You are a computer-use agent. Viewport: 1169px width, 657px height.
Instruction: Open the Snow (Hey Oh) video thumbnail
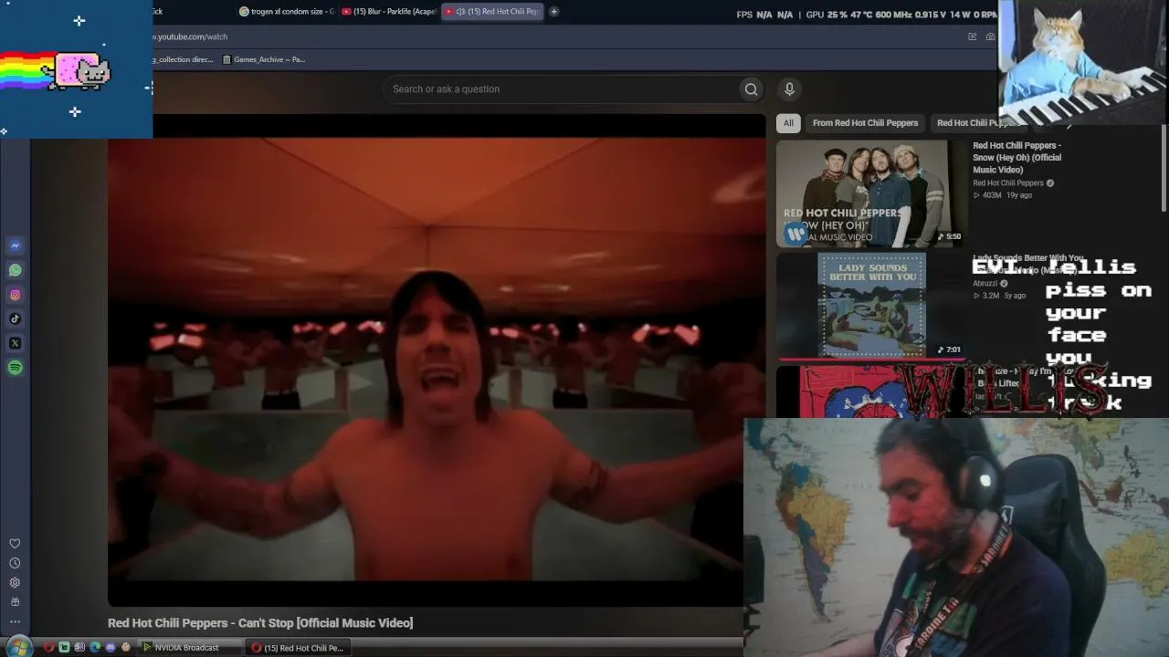(x=870, y=193)
